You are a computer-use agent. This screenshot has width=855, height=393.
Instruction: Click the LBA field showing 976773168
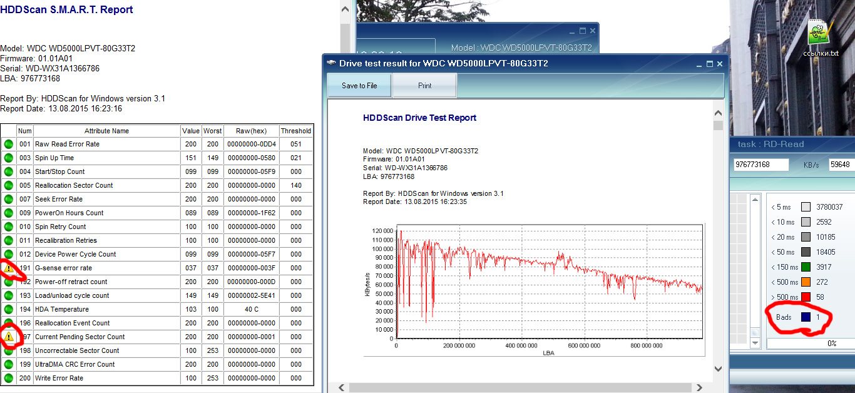tap(761, 165)
